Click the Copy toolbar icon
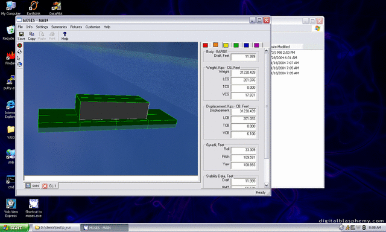Image resolution: width=386 pixels, height=232 pixels. pos(31,36)
